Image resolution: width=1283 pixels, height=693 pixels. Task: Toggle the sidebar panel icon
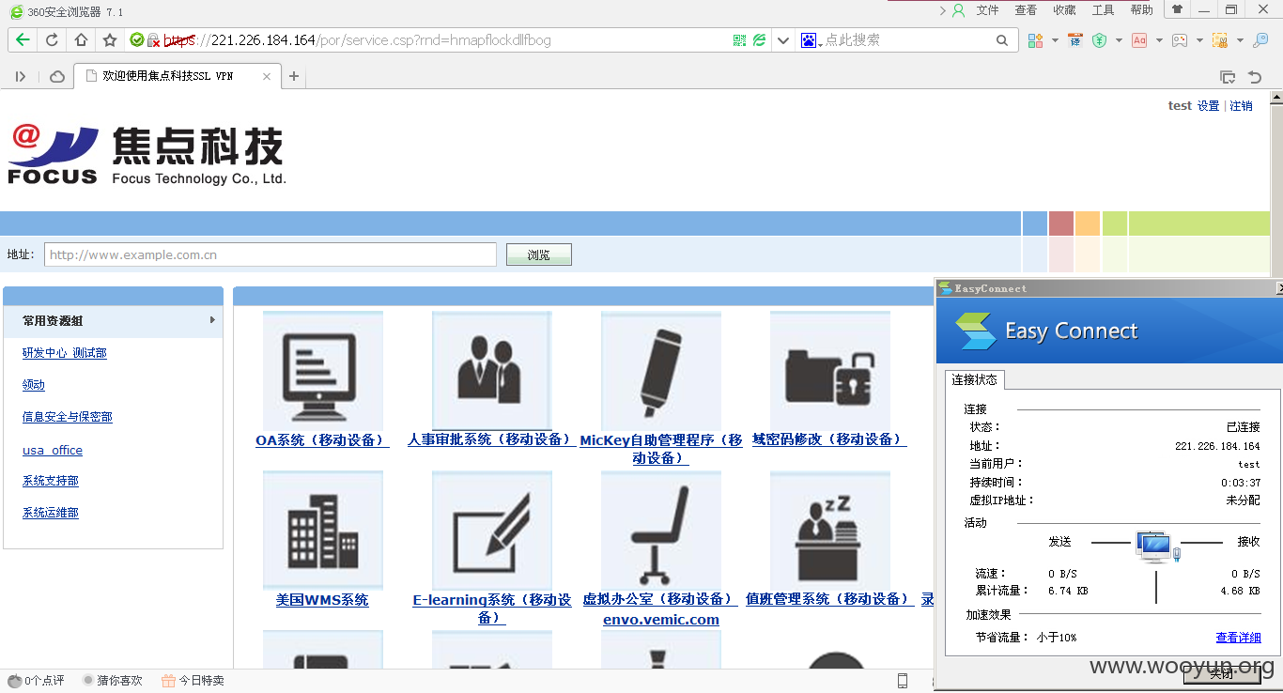[x=21, y=76]
